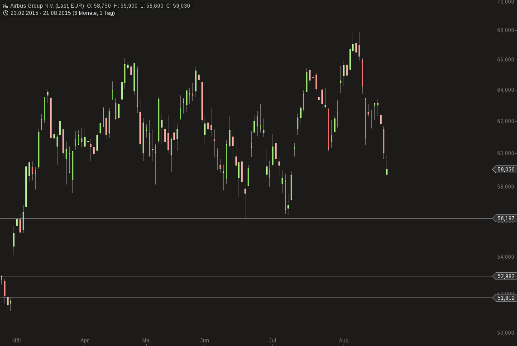
Task: Click the candlestick chart-type icon
Action: point(5,5)
